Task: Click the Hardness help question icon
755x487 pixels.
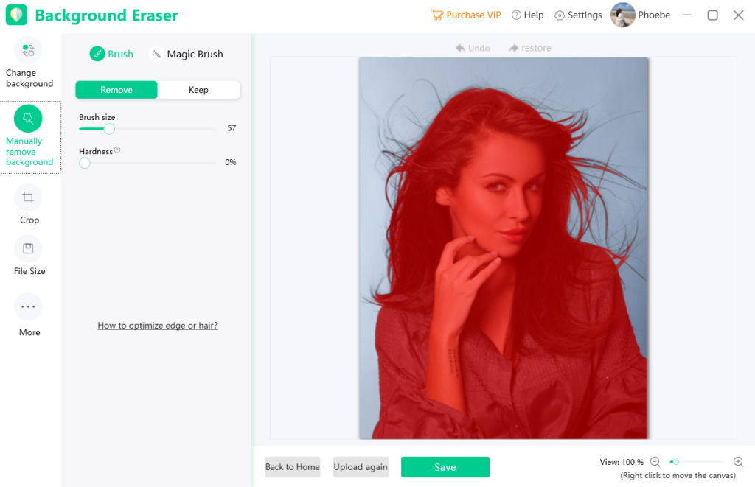Action: pyautogui.click(x=117, y=150)
